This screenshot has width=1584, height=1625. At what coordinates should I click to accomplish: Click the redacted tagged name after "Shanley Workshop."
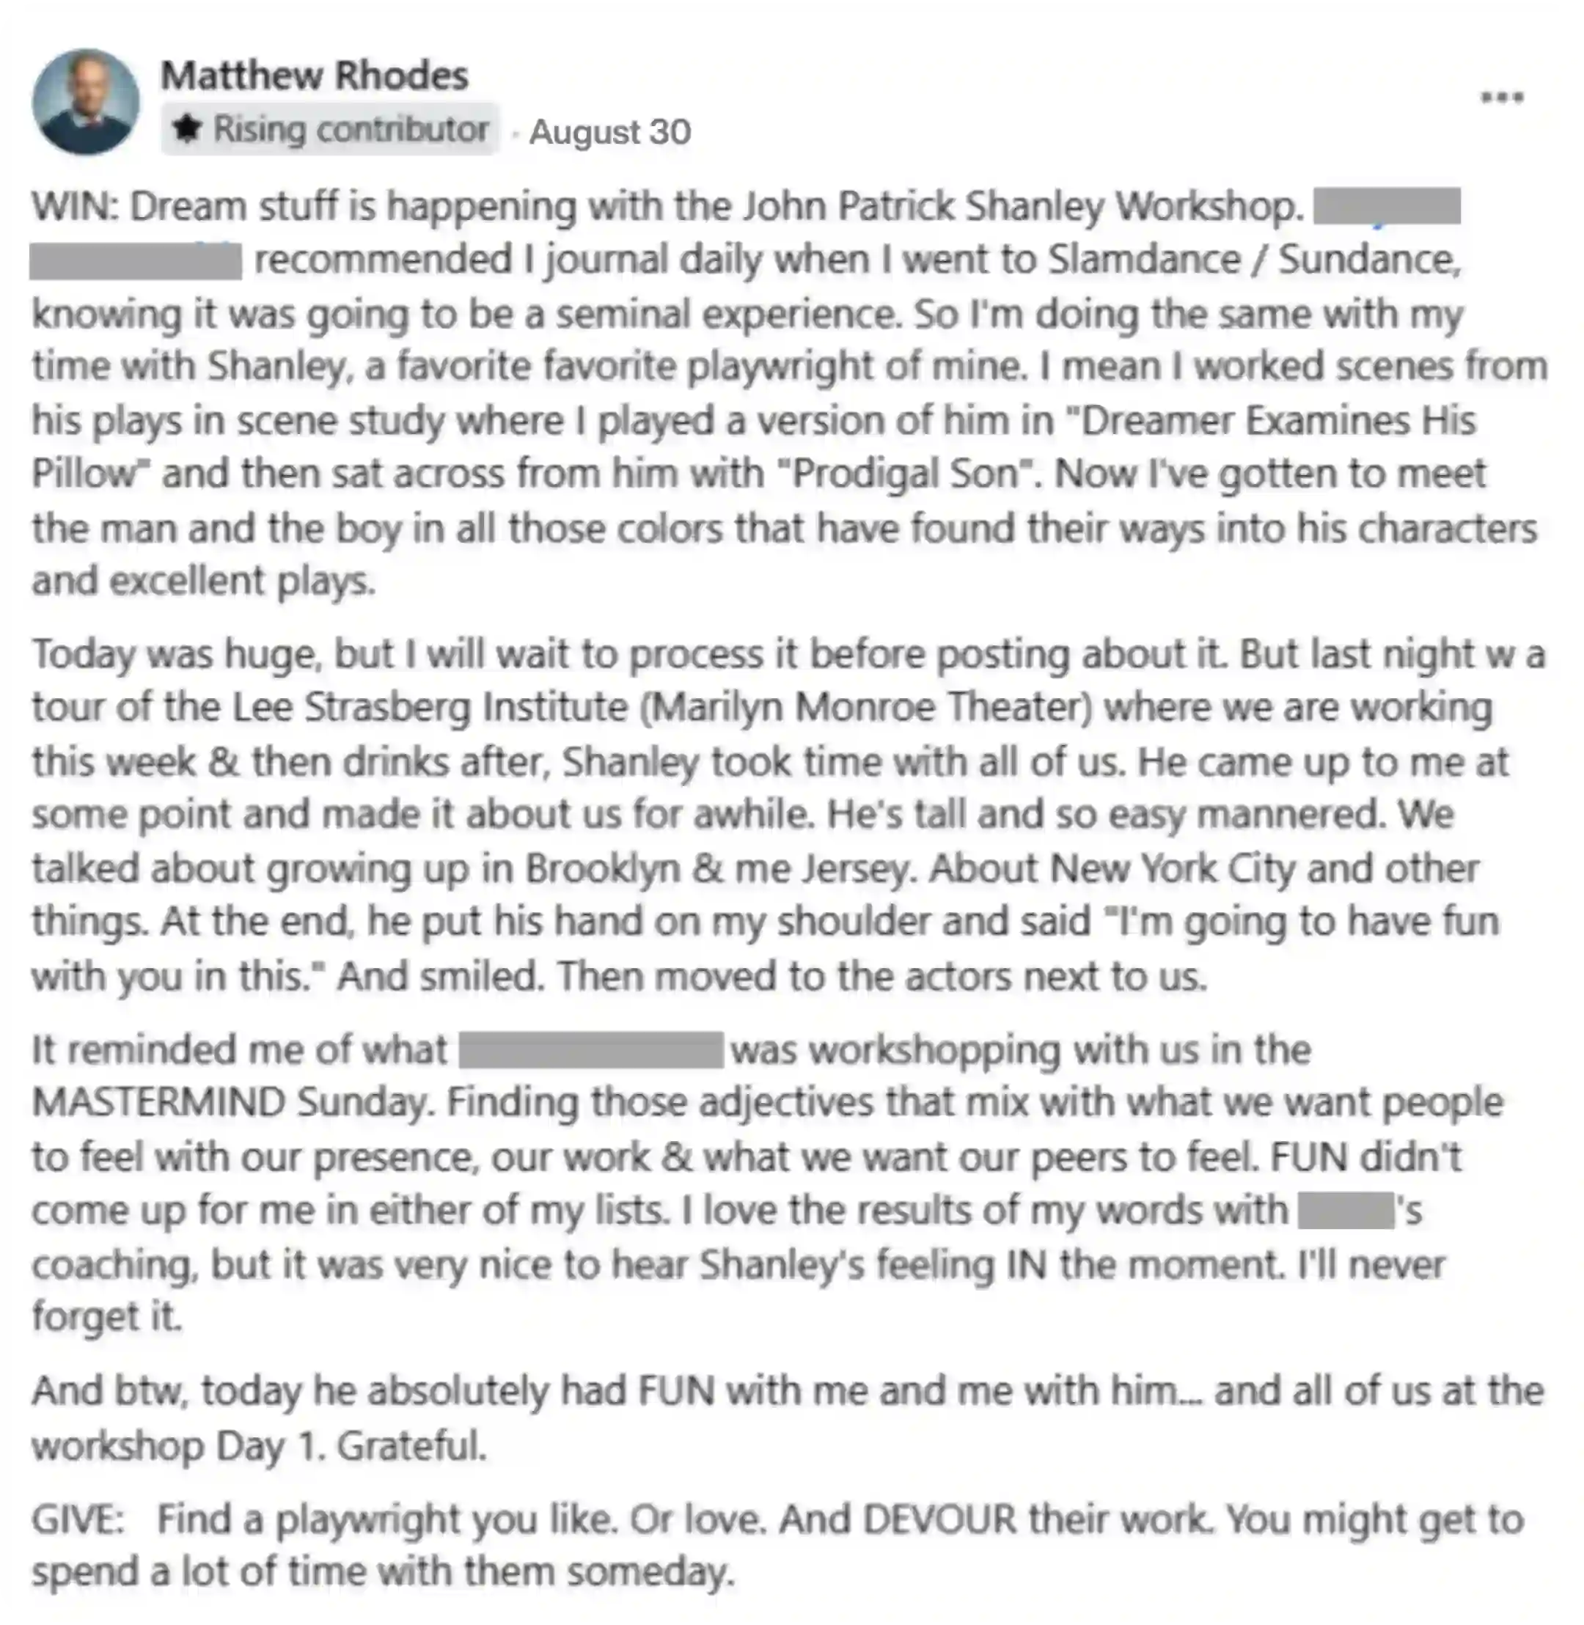1387,206
